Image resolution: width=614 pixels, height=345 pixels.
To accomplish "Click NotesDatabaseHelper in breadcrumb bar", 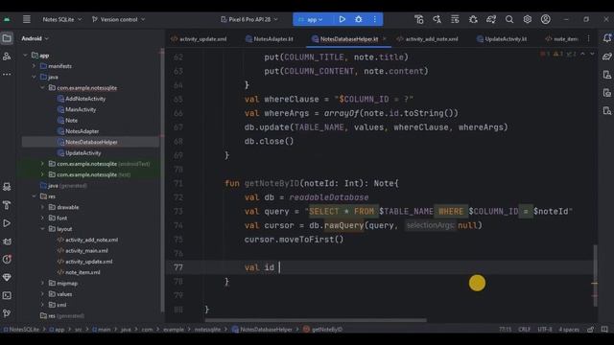I will pyautogui.click(x=262, y=330).
